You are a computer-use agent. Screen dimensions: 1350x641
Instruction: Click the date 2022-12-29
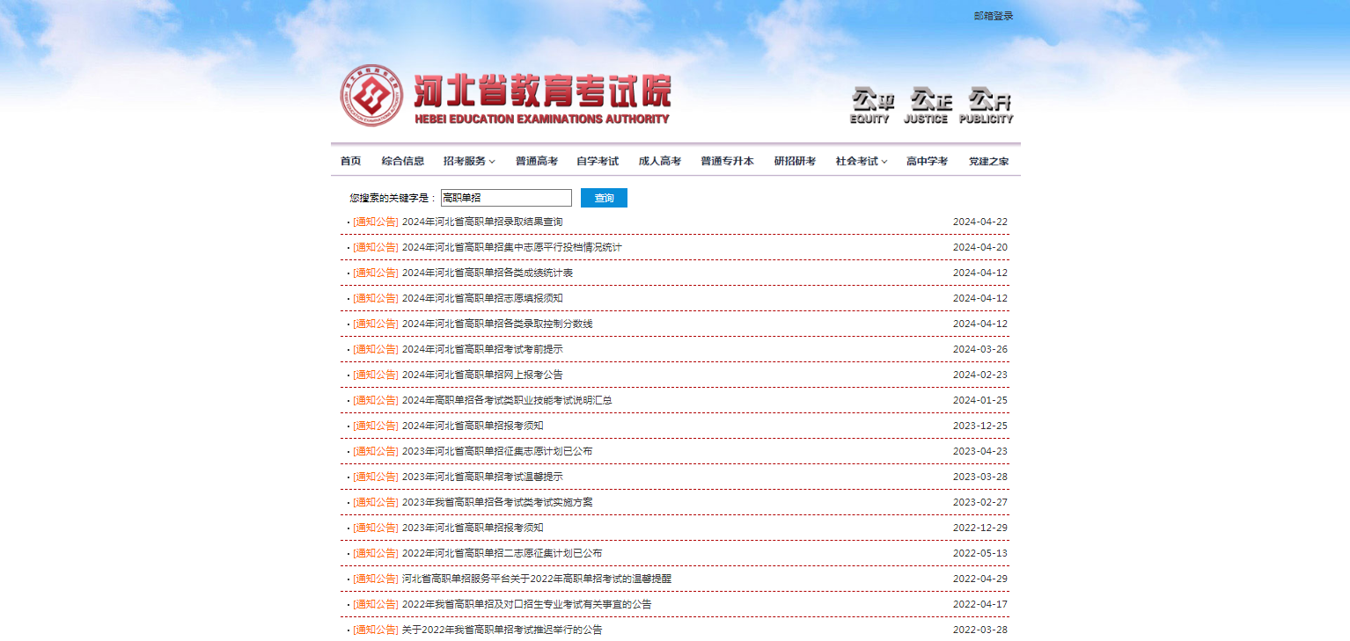click(x=980, y=528)
